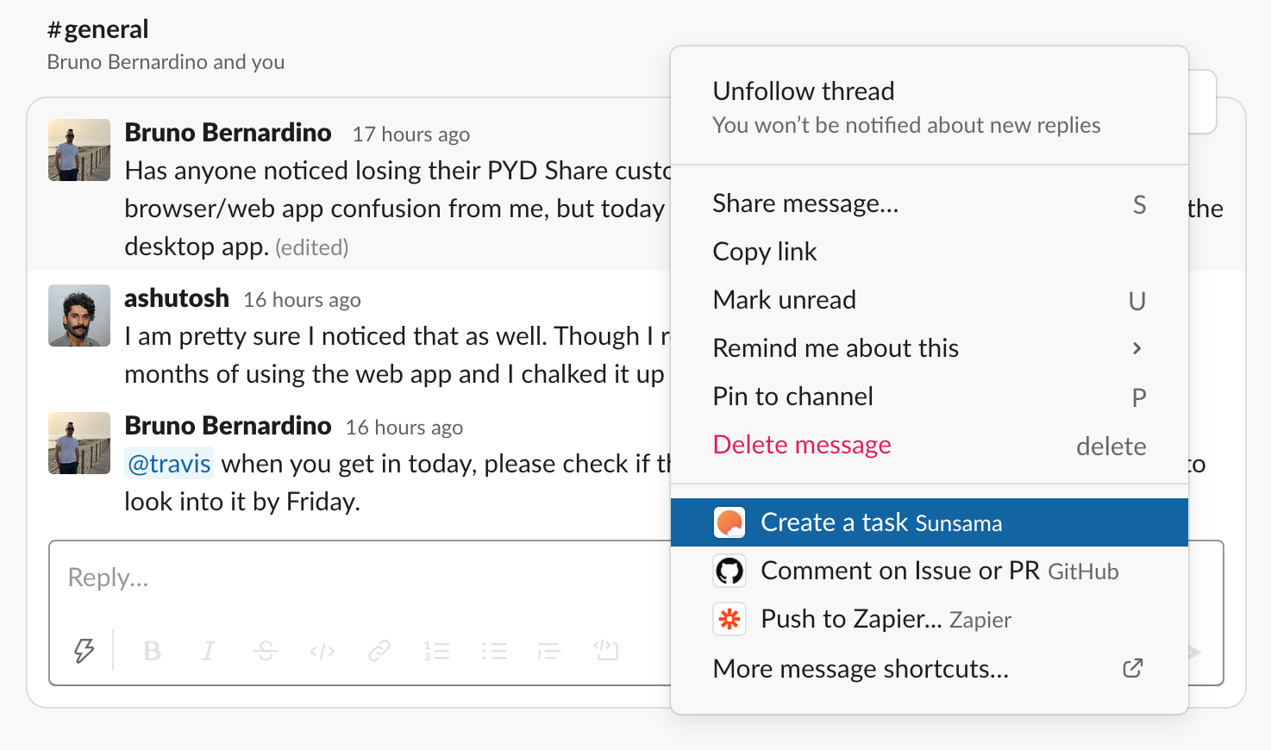Apply strikethrough formatting
Screen dimensions: 1271x750
[x=266, y=651]
